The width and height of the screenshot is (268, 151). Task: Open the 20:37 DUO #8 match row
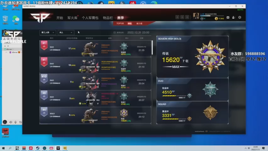click(95, 98)
